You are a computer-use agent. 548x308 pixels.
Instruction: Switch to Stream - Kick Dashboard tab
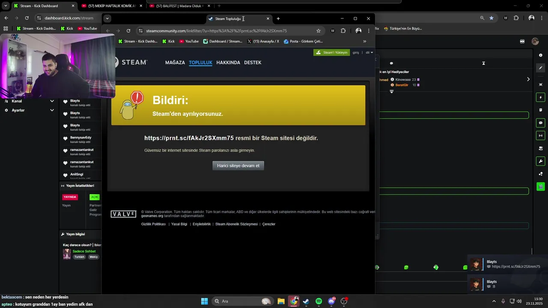(45, 6)
